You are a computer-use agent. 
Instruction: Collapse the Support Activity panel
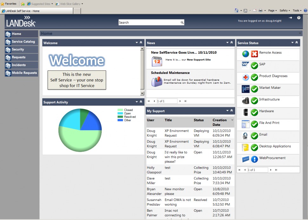(x=141, y=101)
